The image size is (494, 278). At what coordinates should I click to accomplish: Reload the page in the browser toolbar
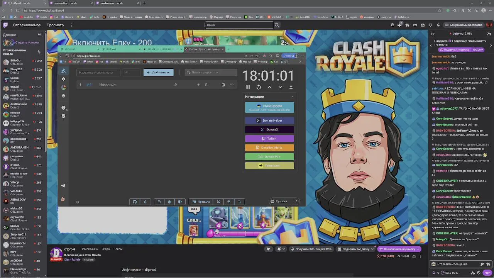click(x=18, y=10)
